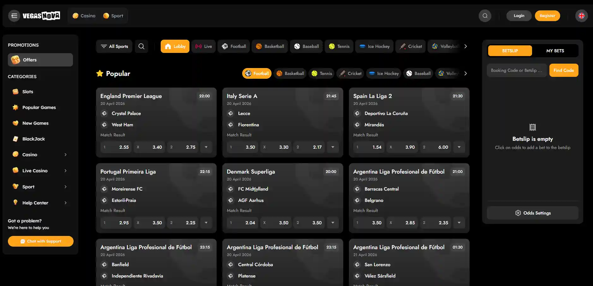Open the hamburger menu icon

pos(14,16)
